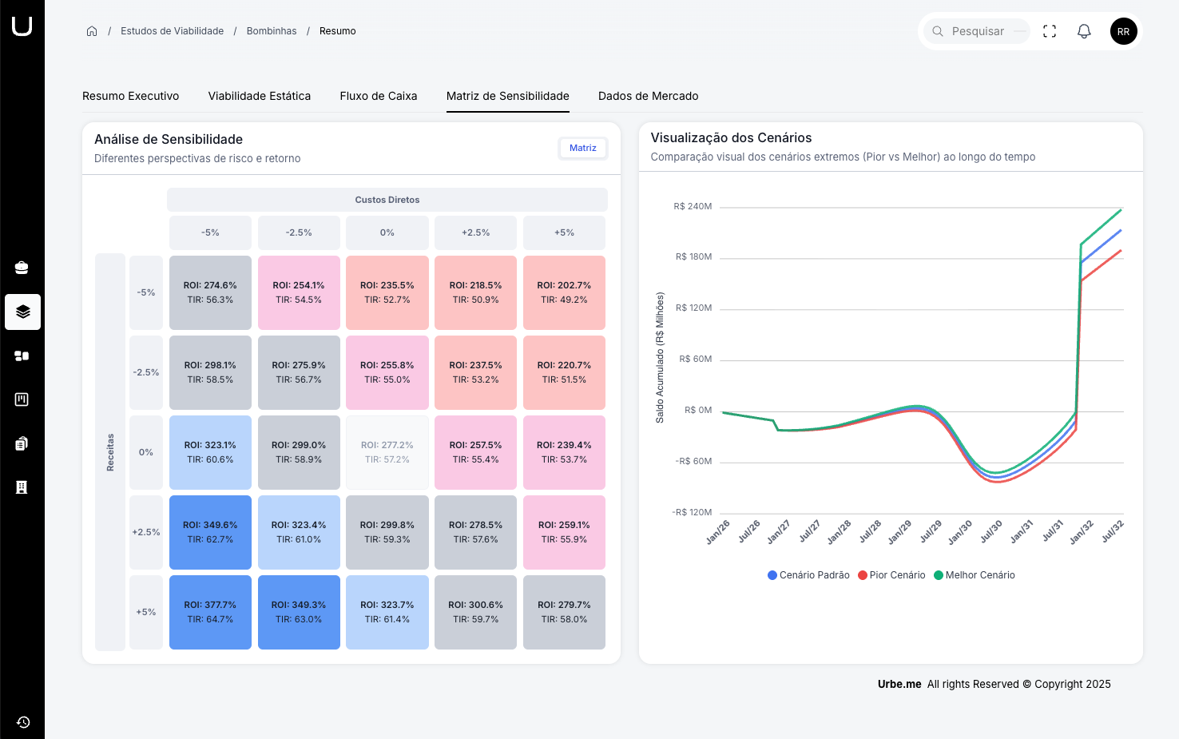Open the building icon in sidebar
Viewport: 1179px width, 739px height.
[x=22, y=487]
